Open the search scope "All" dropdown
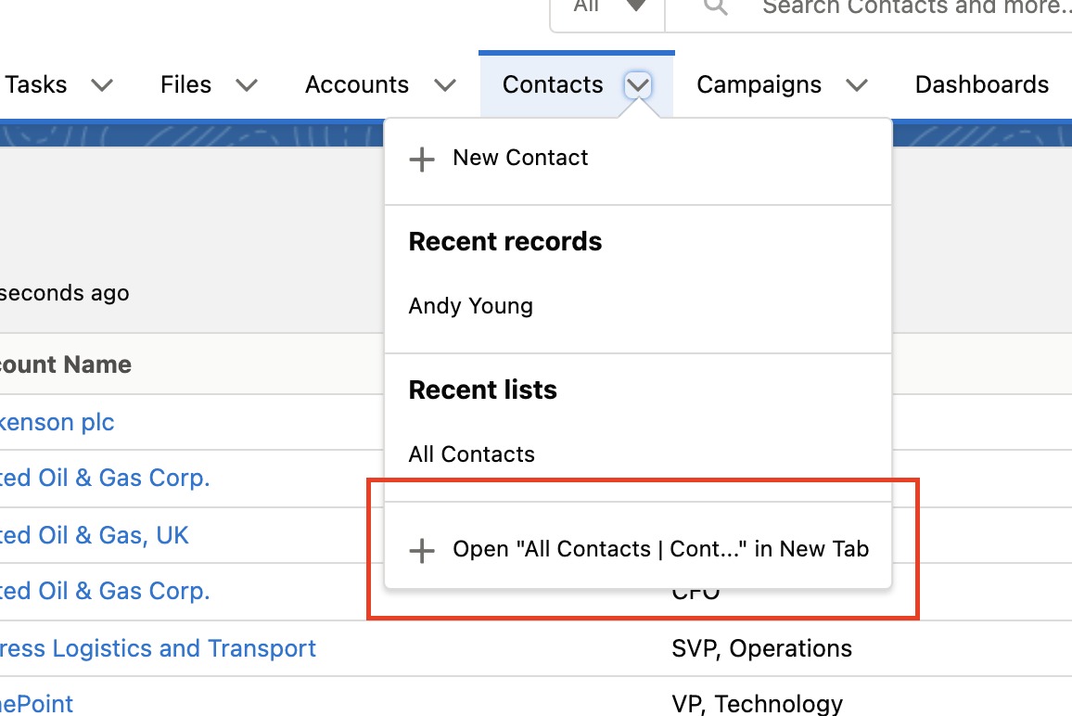1072x716 pixels. coord(608,7)
